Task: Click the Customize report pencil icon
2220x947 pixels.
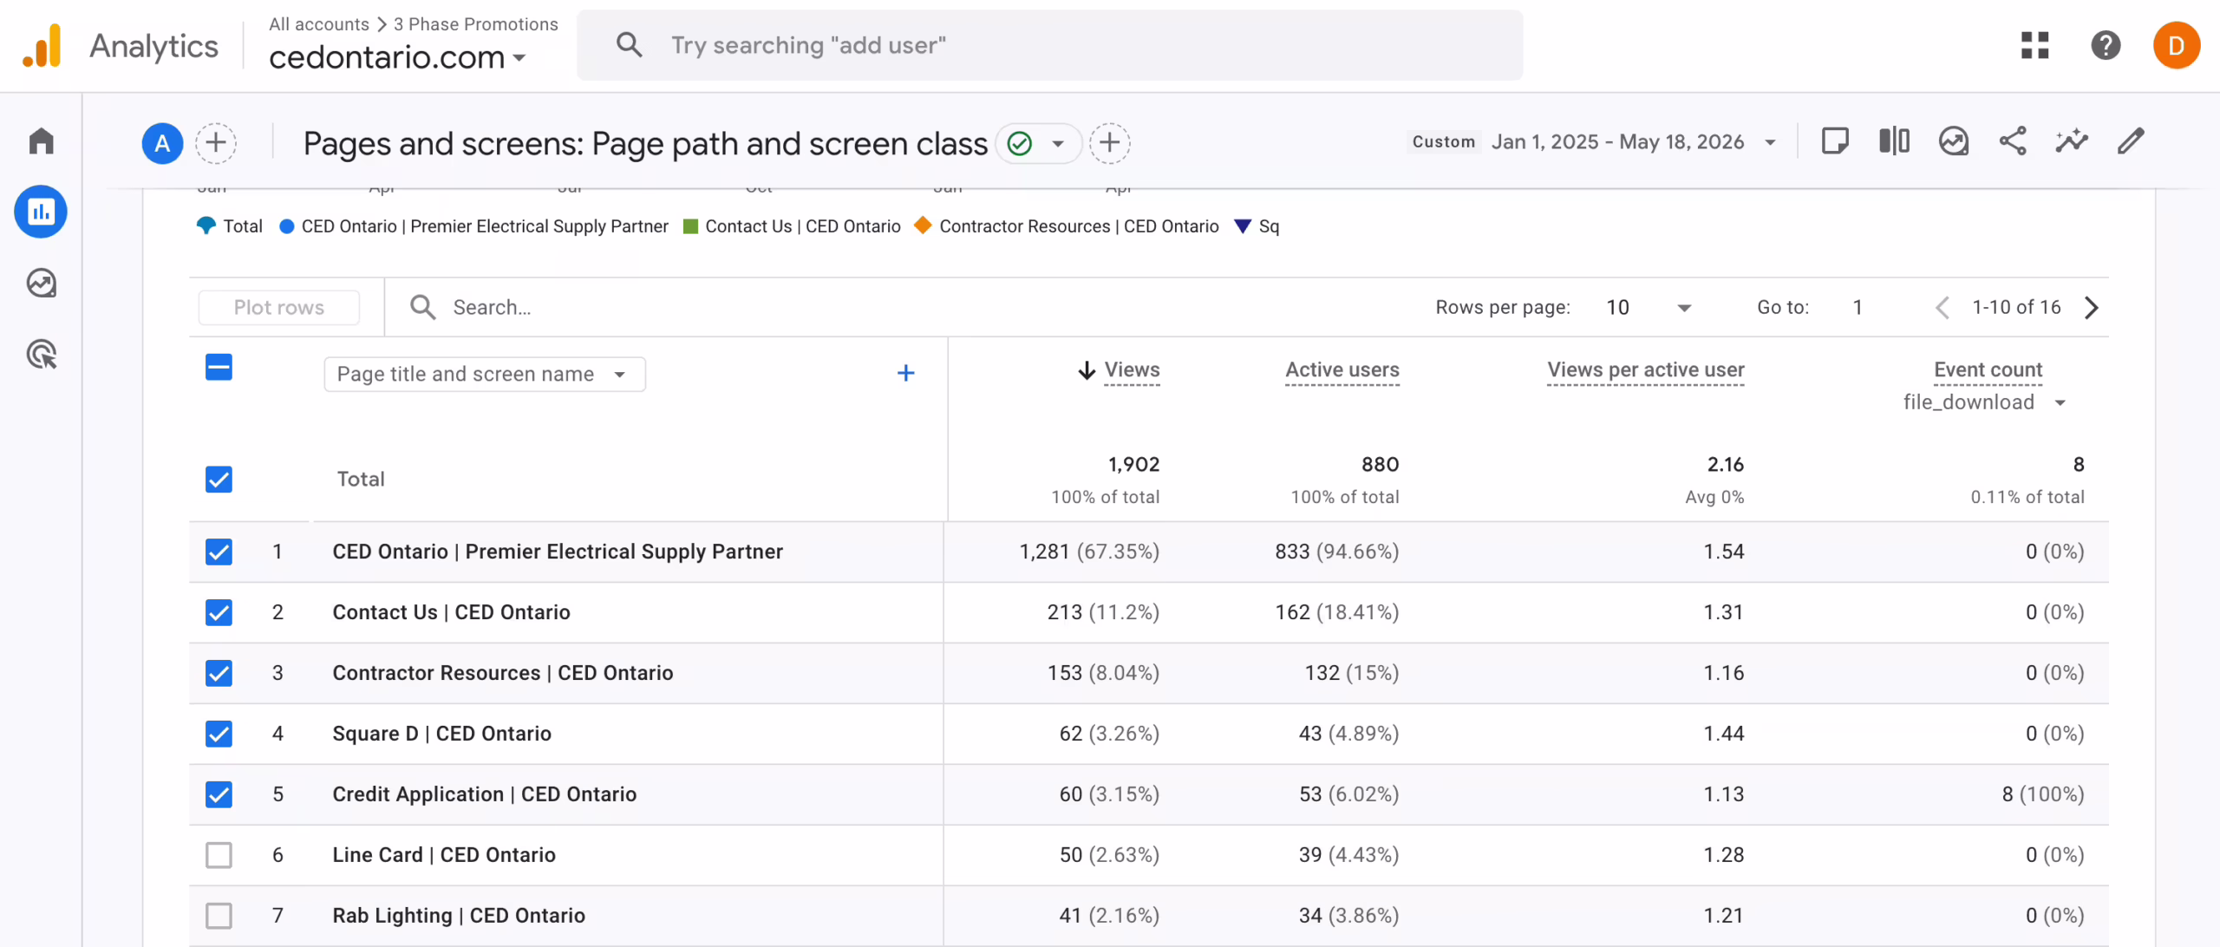Action: point(2131,141)
